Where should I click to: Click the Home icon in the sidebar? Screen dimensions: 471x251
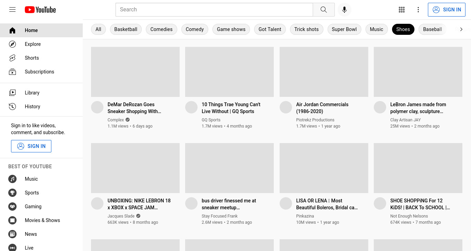tap(12, 30)
